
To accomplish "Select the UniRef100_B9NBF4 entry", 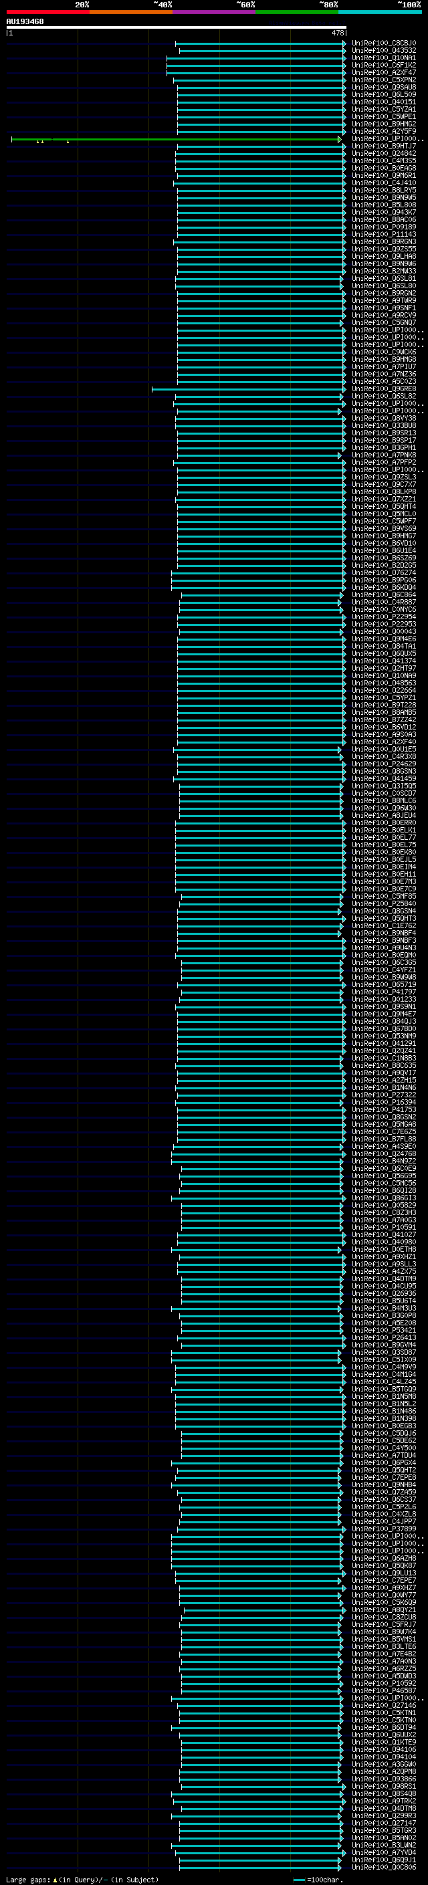I will click(x=383, y=933).
